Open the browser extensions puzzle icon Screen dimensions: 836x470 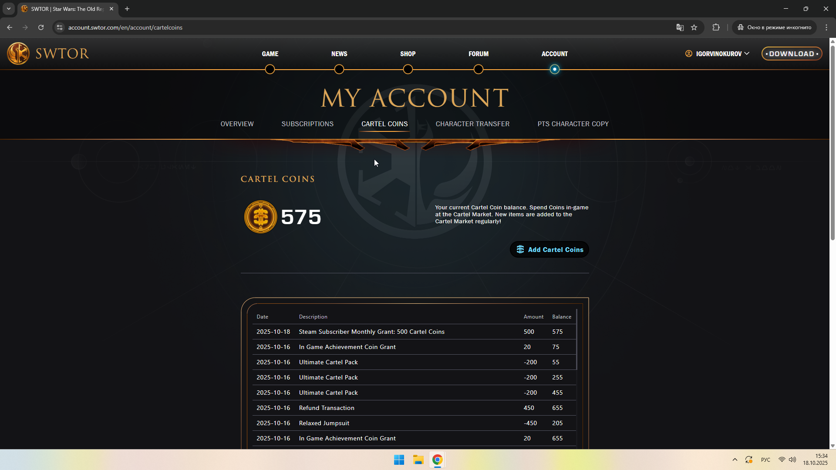[x=716, y=27]
